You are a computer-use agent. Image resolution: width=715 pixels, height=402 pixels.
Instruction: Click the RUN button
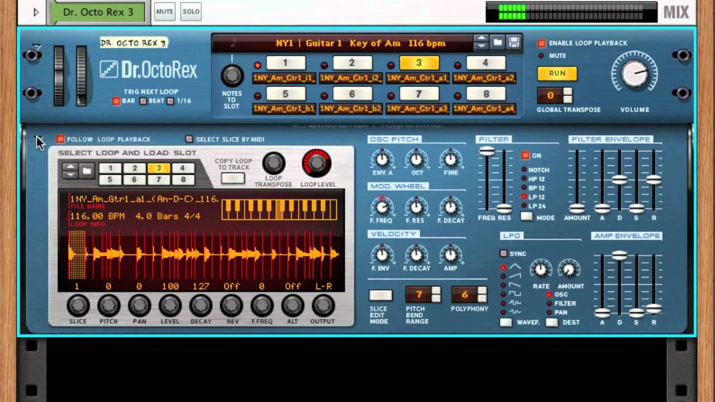[x=557, y=73]
